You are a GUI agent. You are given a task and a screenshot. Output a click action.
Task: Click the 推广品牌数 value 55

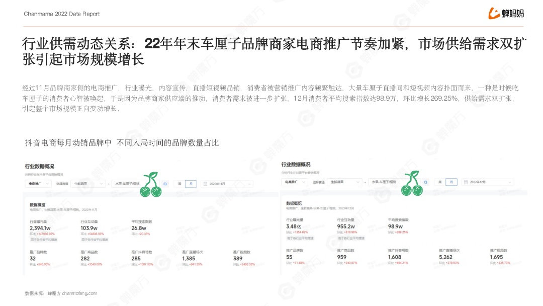[289, 257]
